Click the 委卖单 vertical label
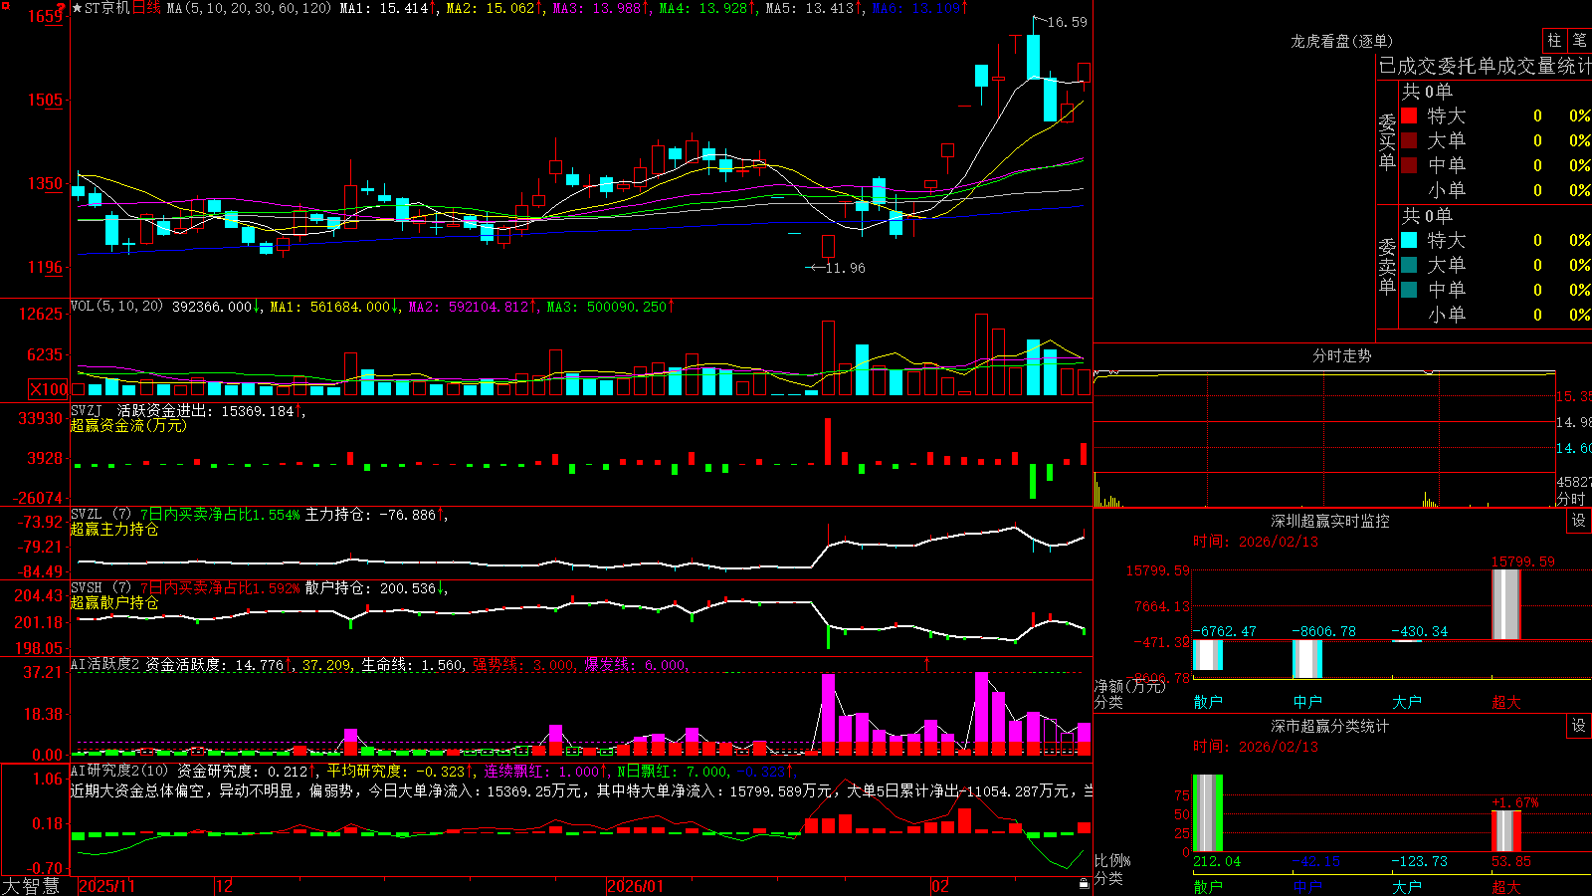The width and height of the screenshot is (1592, 896). click(1387, 266)
